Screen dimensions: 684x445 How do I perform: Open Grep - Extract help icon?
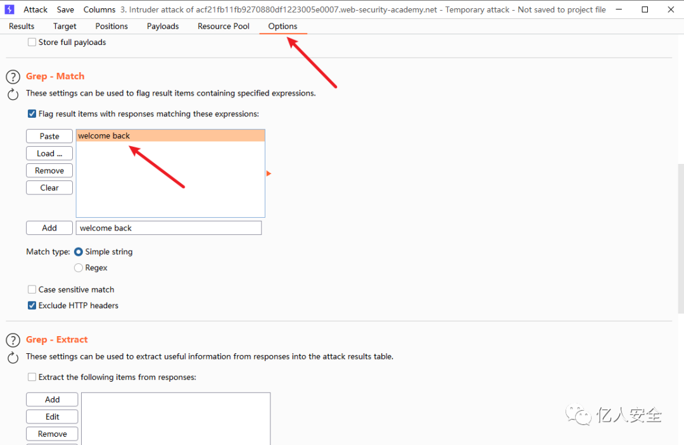(x=13, y=341)
